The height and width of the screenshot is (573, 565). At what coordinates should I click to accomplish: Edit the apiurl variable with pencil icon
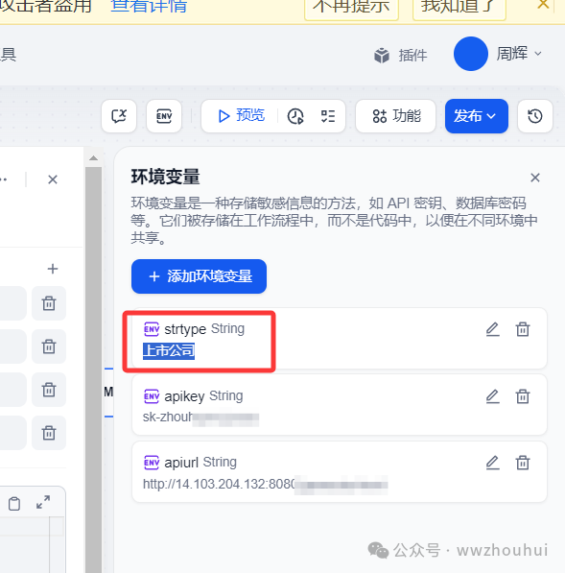click(492, 463)
